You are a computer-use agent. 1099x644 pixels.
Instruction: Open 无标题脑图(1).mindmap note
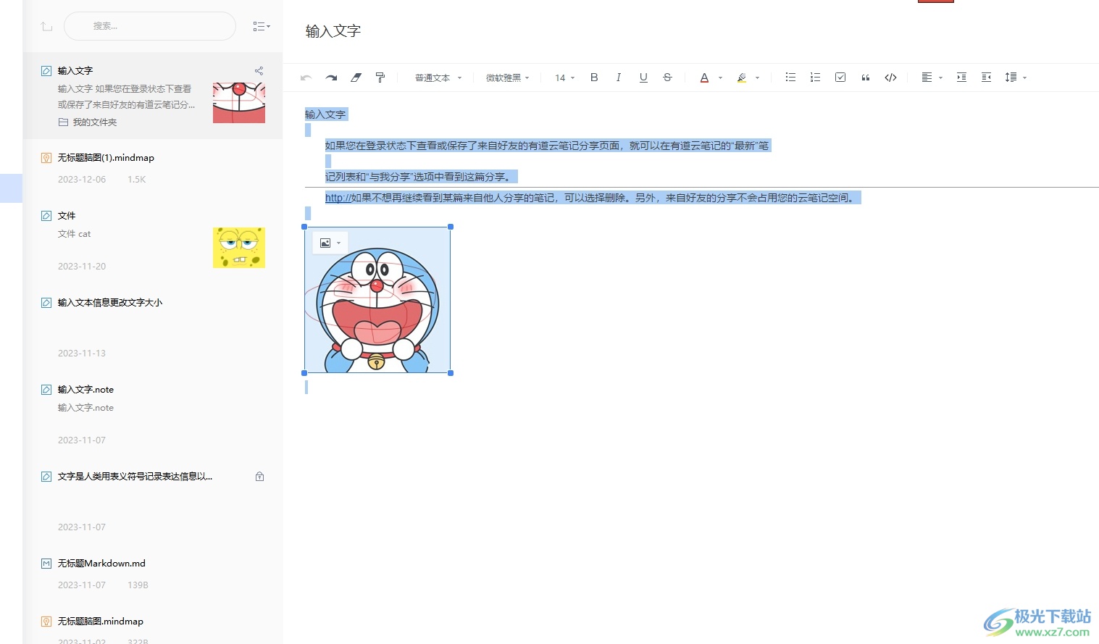coord(153,168)
